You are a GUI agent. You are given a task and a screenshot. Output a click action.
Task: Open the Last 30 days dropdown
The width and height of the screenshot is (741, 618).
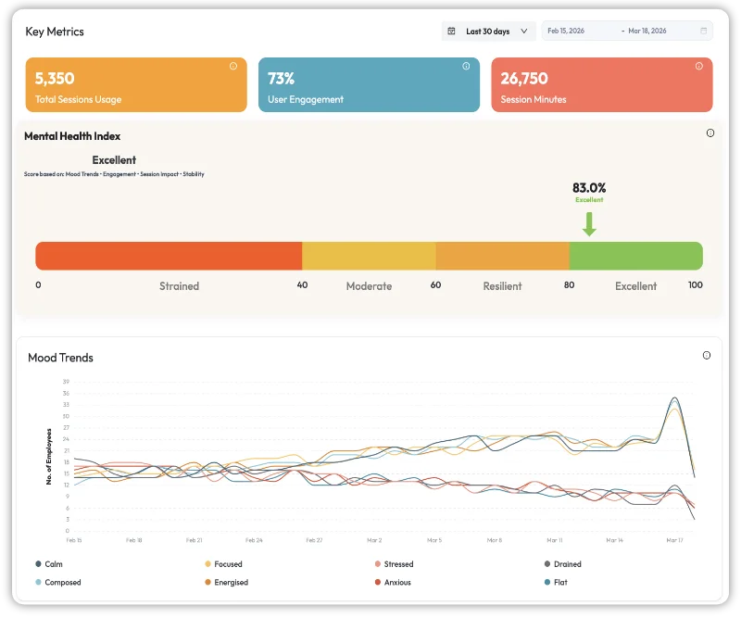[488, 32]
